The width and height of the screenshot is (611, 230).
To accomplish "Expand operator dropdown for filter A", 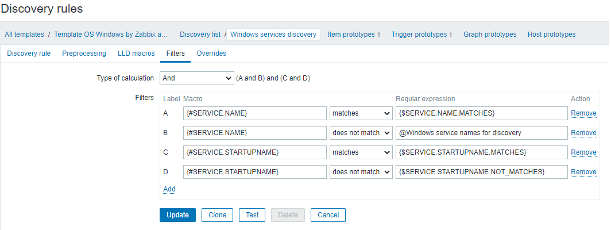I will click(x=361, y=113).
